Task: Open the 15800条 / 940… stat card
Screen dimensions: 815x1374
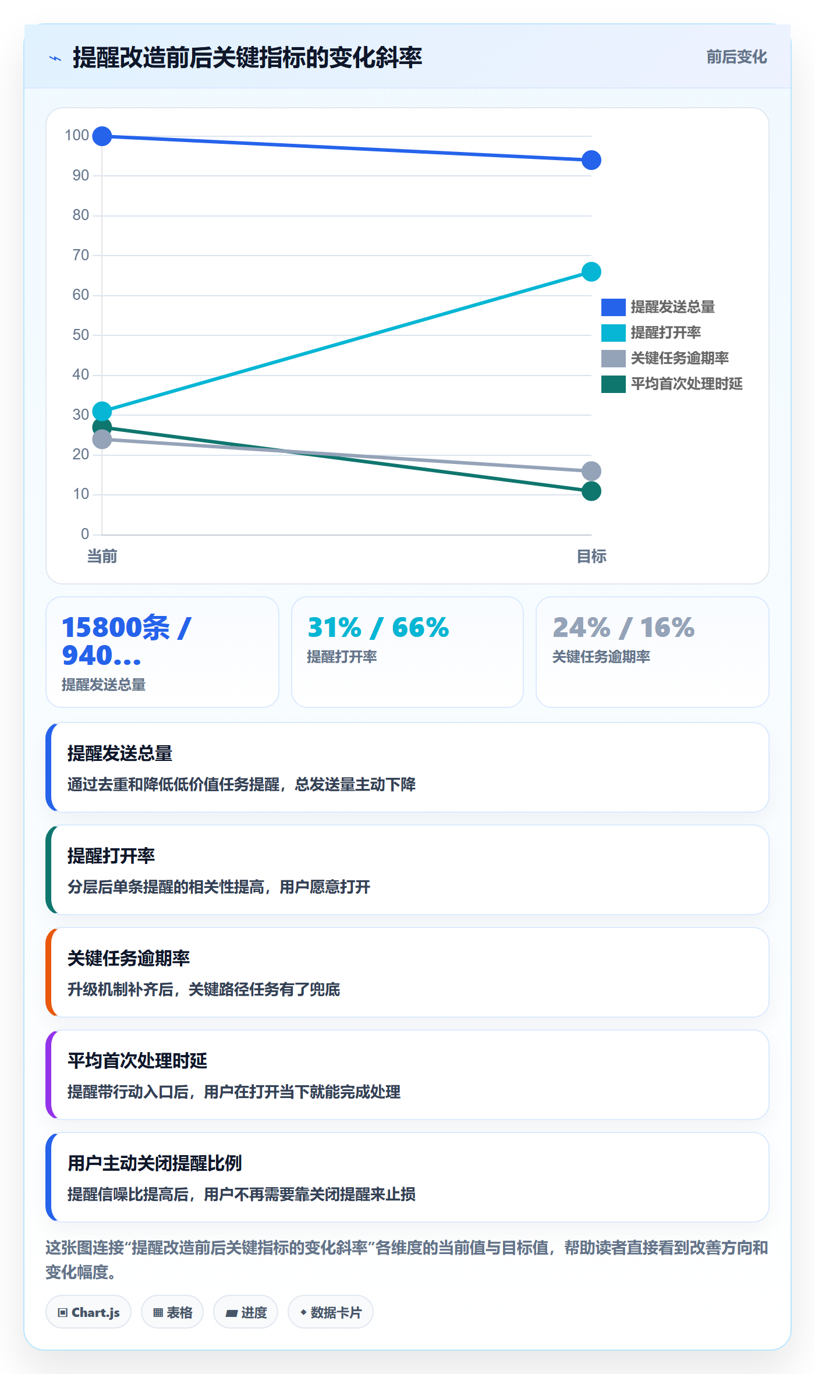Action: [162, 652]
